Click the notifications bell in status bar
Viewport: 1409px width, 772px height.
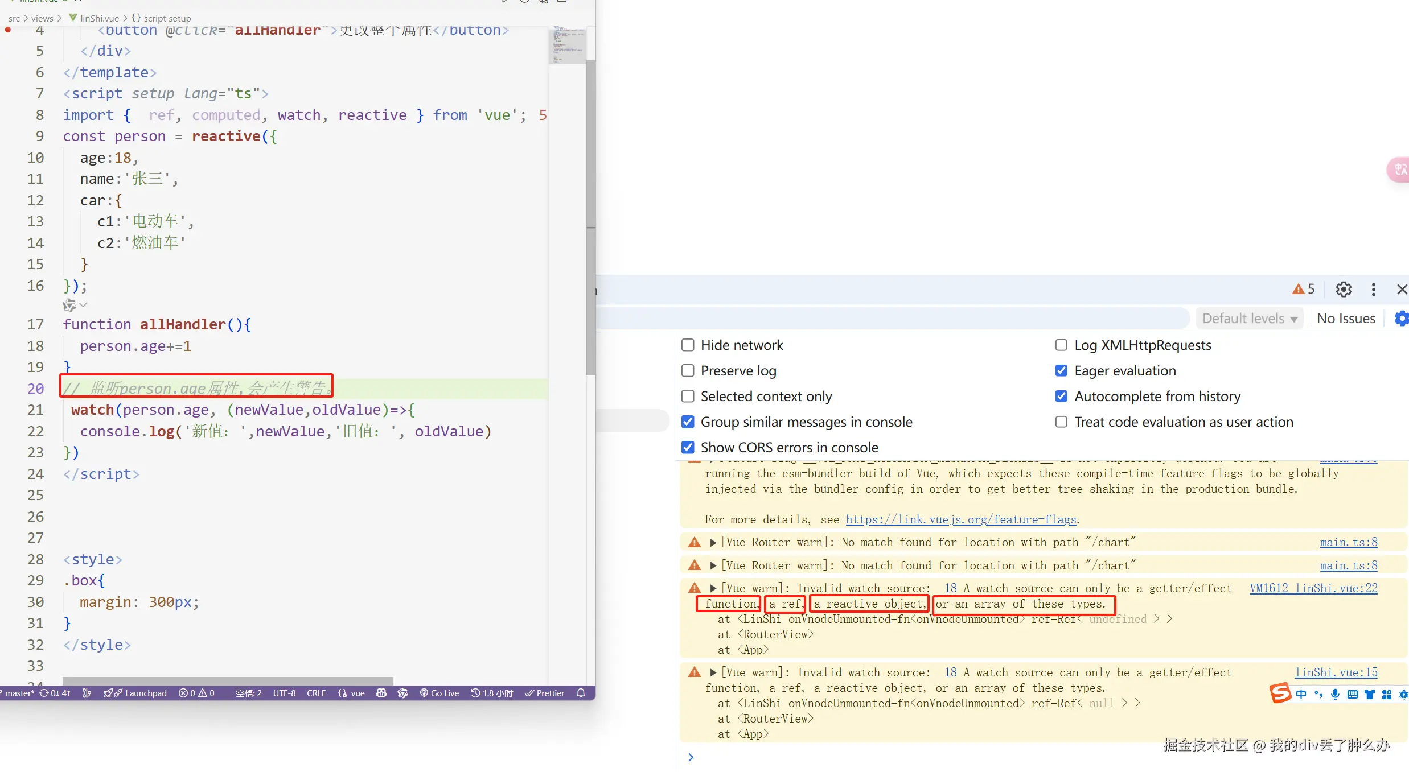tap(581, 693)
